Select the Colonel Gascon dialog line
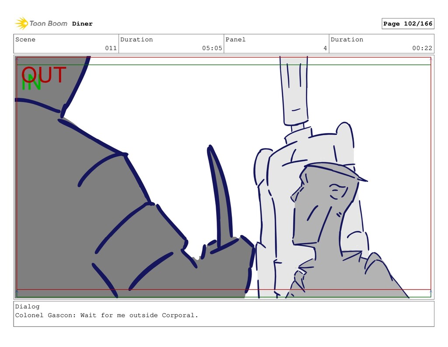Screen dimensions: 448x347 tap(107, 315)
